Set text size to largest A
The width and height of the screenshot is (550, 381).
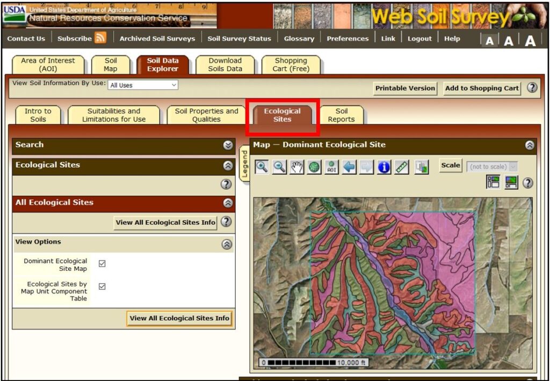530,41
